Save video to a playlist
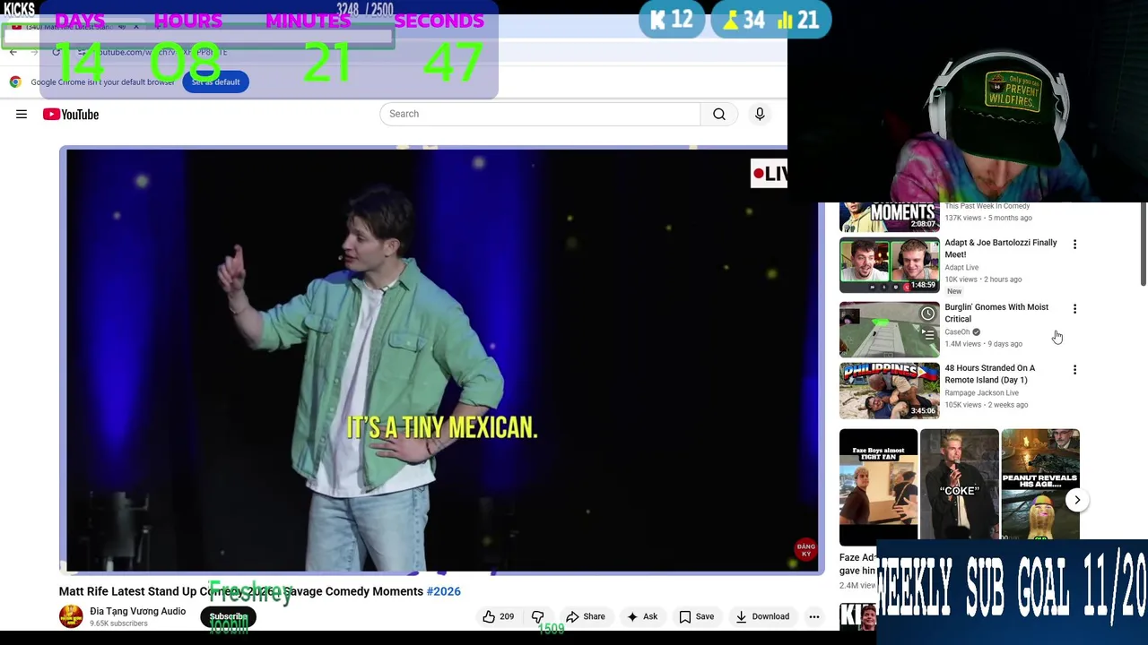This screenshot has height=645, width=1148. [696, 616]
